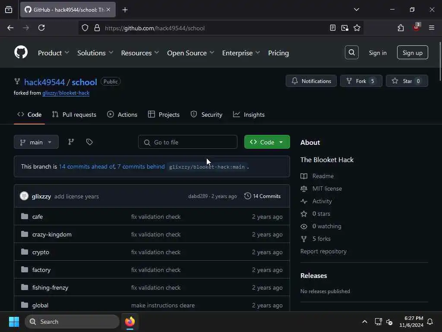This screenshot has height=332, width=442.
Task: Click glixzzy's avatar in the commit row
Action: (24, 196)
